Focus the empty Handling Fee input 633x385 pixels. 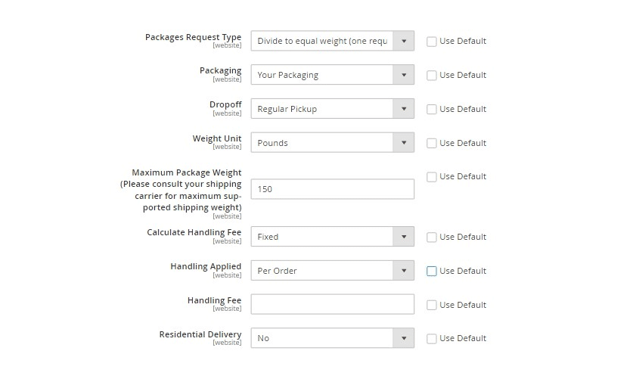tap(332, 304)
